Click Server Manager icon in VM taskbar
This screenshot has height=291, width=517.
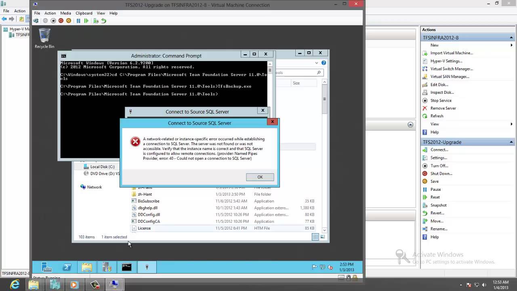(47, 267)
